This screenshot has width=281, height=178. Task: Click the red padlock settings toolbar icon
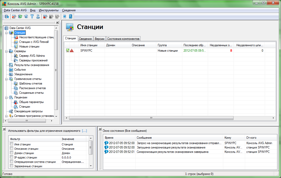pyautogui.click(x=45, y=17)
